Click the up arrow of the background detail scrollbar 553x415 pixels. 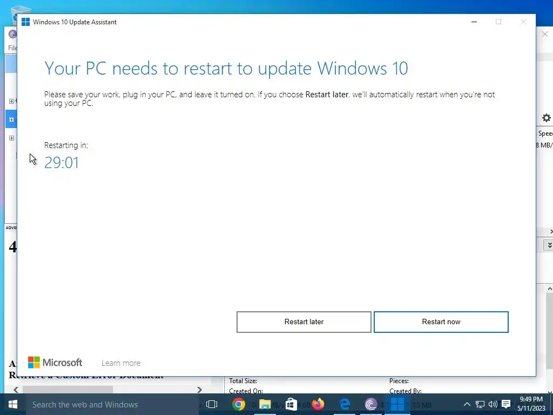pos(549,289)
